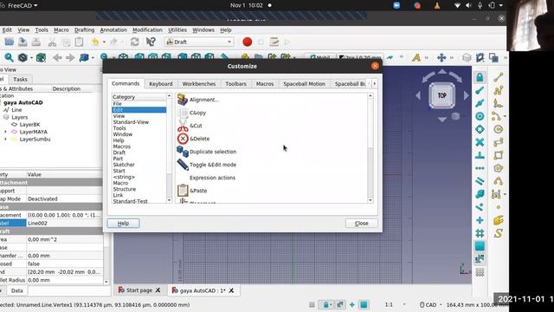This screenshot has width=554, height=312.
Task: Select the Draft Rectangle tool
Action: pos(499,155)
